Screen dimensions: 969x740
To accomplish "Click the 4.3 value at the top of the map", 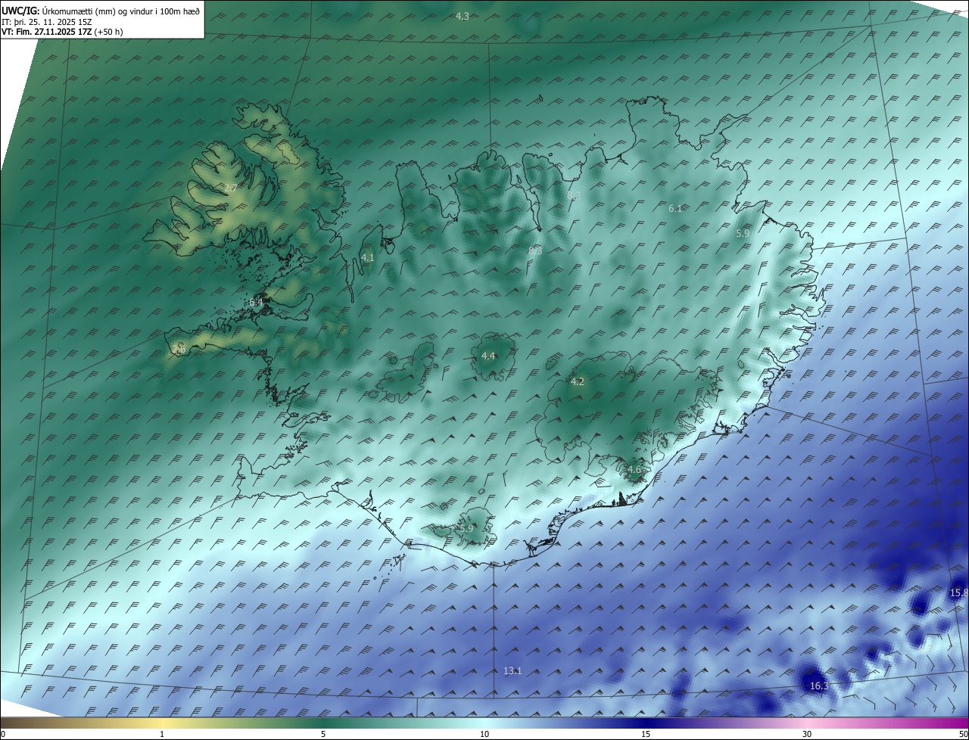I will tap(462, 16).
